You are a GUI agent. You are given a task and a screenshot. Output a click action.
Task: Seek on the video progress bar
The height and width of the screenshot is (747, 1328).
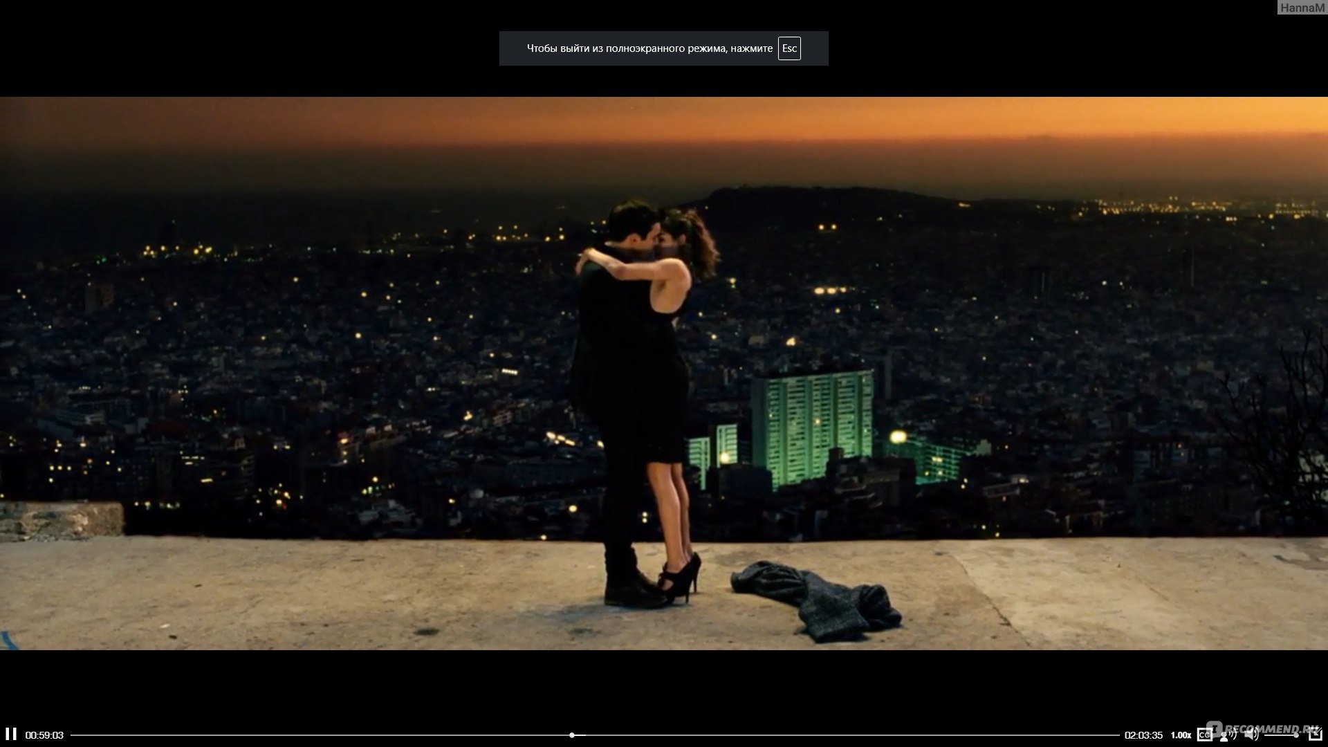point(595,735)
